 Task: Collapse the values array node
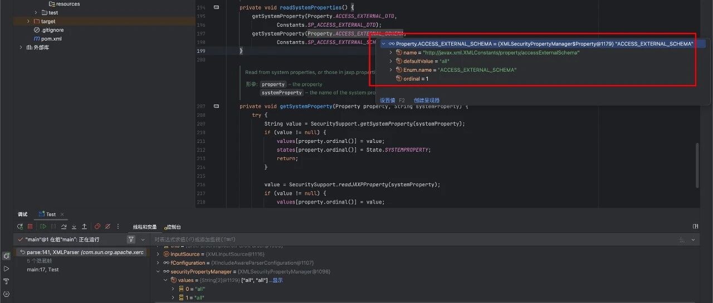tap(165, 280)
